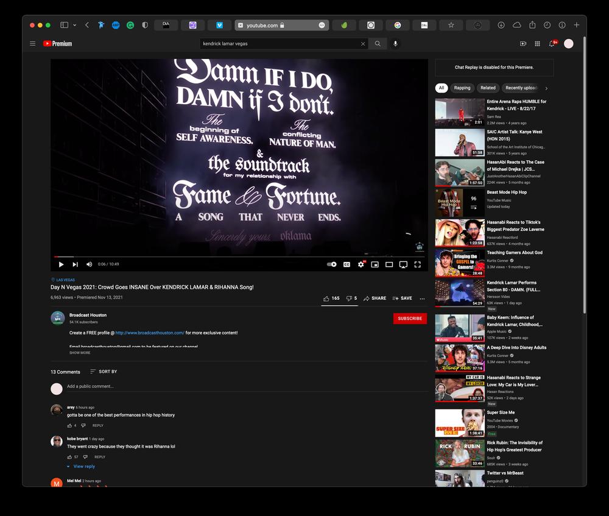609x516 pixels.
Task: Open Safari downloads icon
Action: [501, 25]
